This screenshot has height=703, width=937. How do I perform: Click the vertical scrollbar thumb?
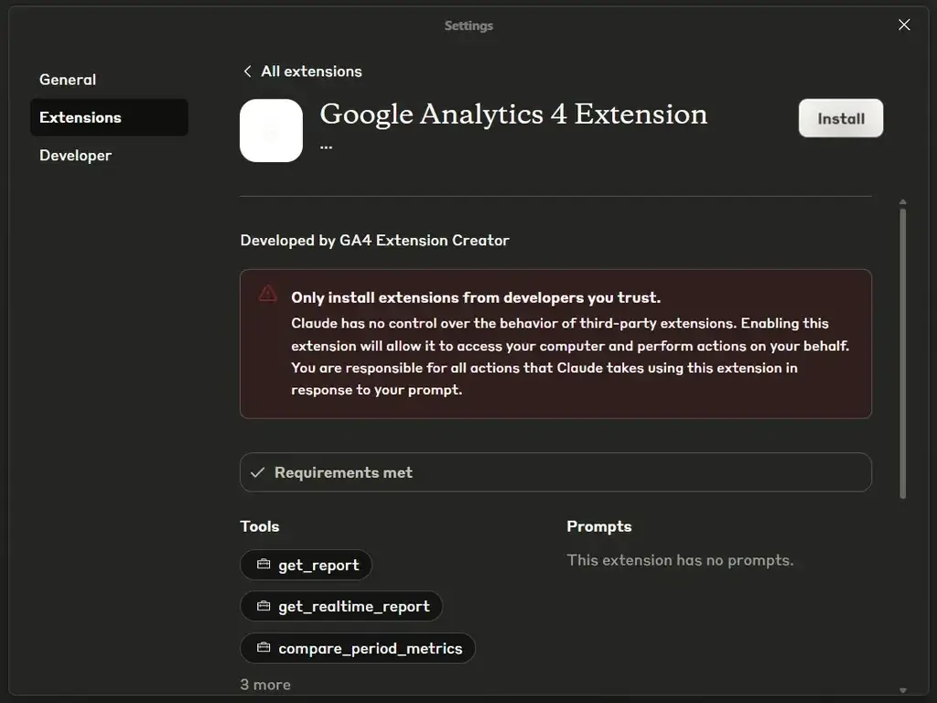pos(903,352)
